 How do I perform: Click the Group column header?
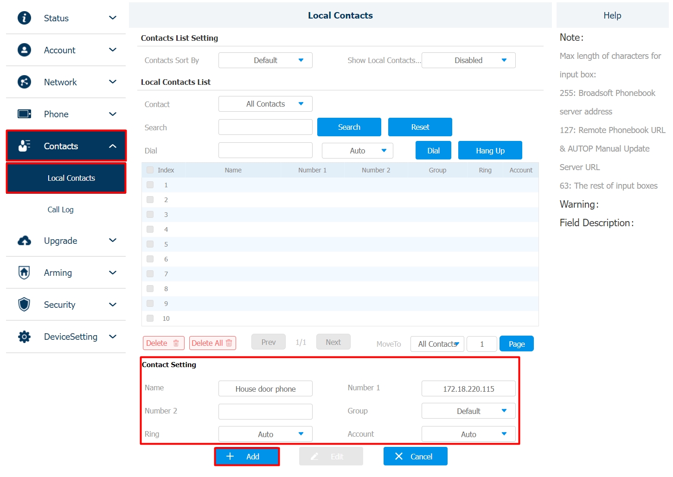(x=437, y=170)
